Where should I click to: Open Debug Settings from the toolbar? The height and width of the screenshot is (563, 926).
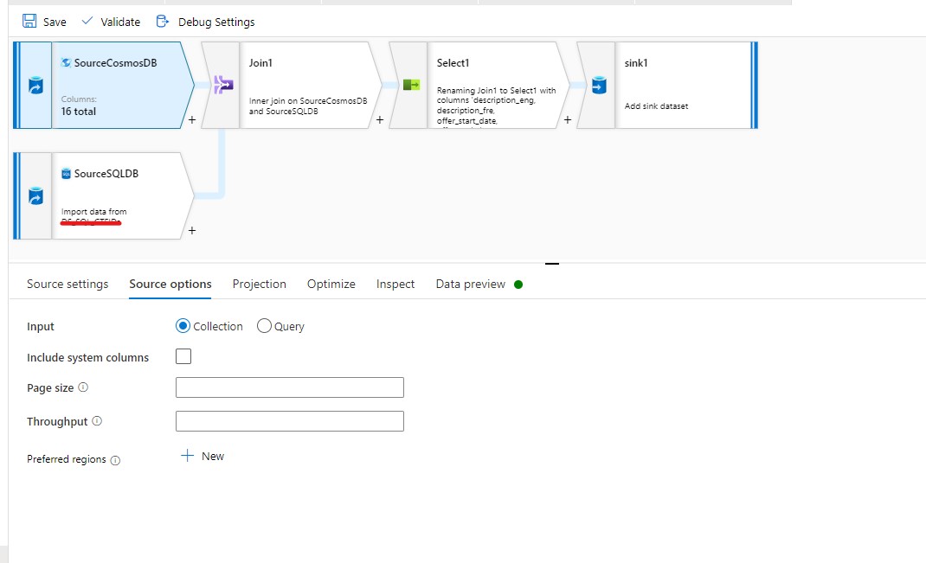[x=162, y=21]
